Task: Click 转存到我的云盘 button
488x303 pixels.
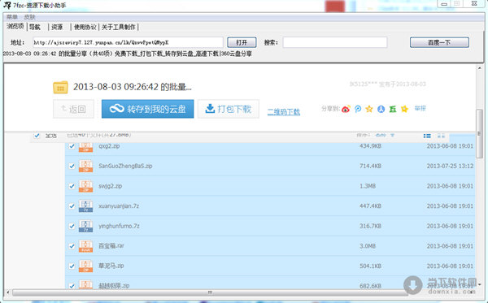Action: tap(147, 109)
